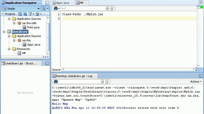Click the green status indicator square
Viewport: 204px width, 114px height.
pyautogui.click(x=202, y=7)
